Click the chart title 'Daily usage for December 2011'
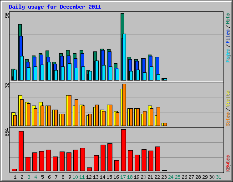This screenshot has width=233, height=182. tap(55, 7)
